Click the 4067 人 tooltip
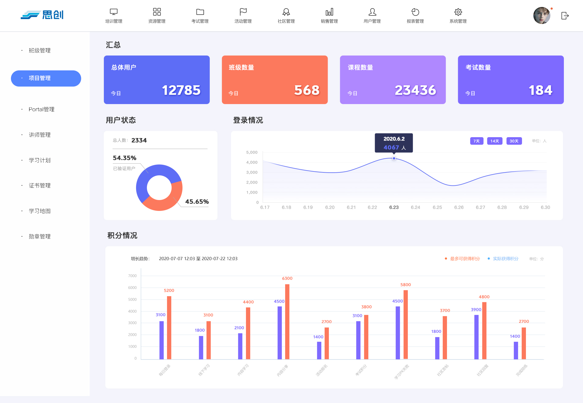The image size is (583, 403). pyautogui.click(x=394, y=143)
